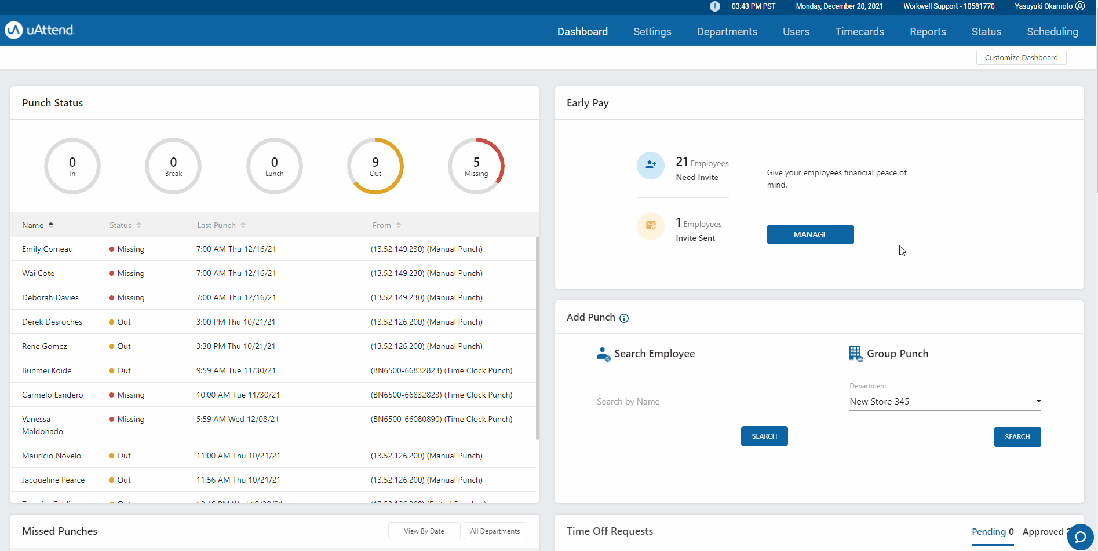Click the Invite Sent envelope icon
The image size is (1098, 551).
651,226
